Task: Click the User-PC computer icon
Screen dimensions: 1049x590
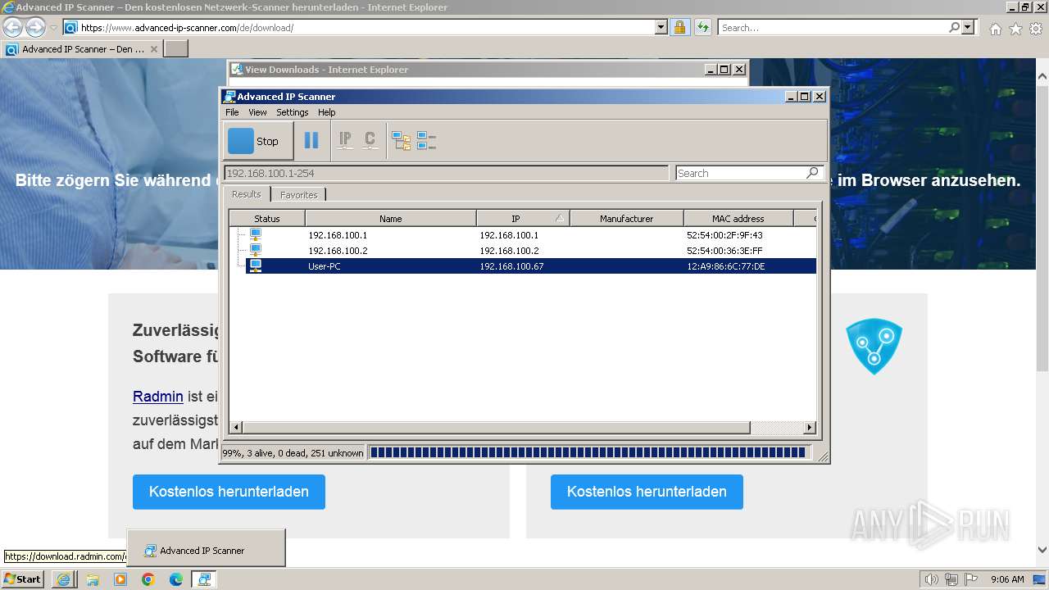Action: 256,266
